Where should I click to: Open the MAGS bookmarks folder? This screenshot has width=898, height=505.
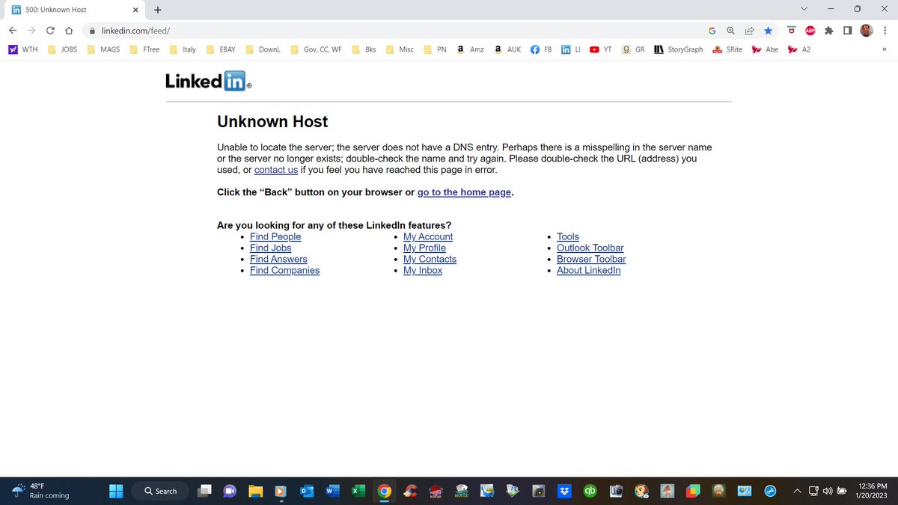click(x=103, y=49)
